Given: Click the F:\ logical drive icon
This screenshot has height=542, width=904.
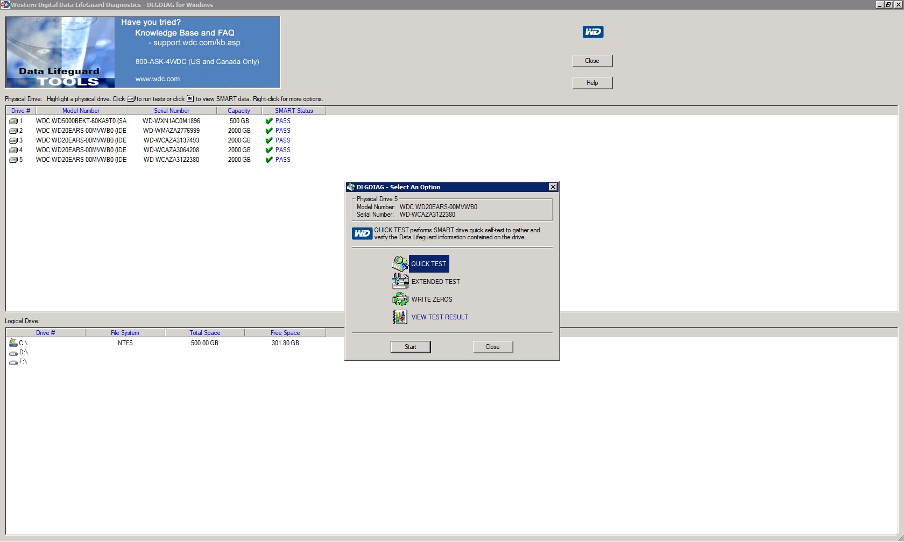Looking at the screenshot, I should coord(13,362).
